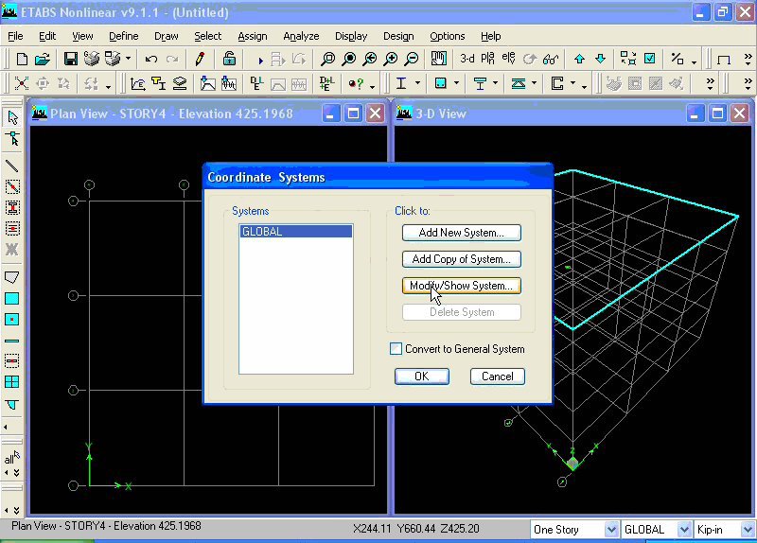
Task: Select the 3-d view toolbar icon
Action: [467, 59]
